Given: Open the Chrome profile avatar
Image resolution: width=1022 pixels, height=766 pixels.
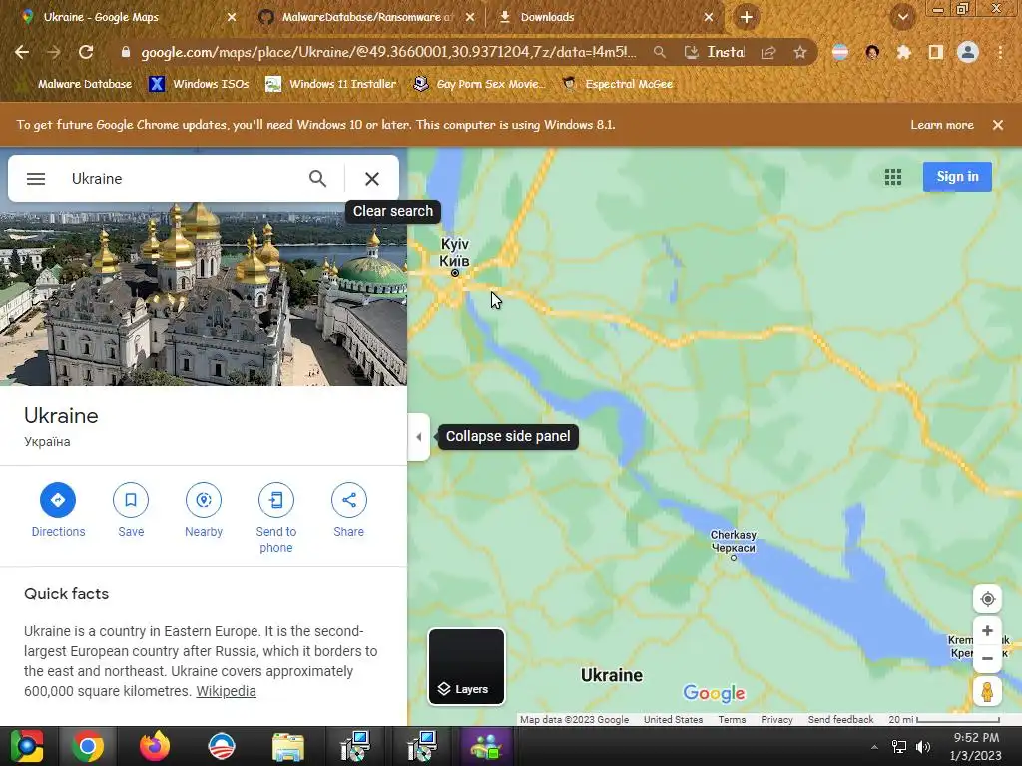Looking at the screenshot, I should tap(968, 52).
